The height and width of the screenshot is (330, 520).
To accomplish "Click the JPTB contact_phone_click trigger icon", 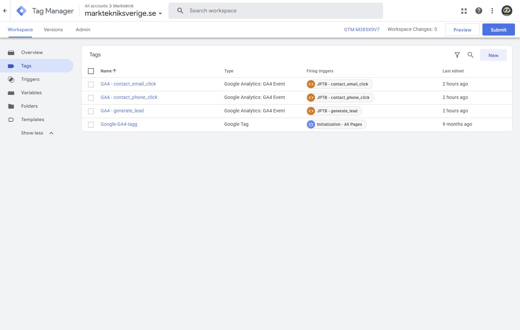I will tap(311, 98).
